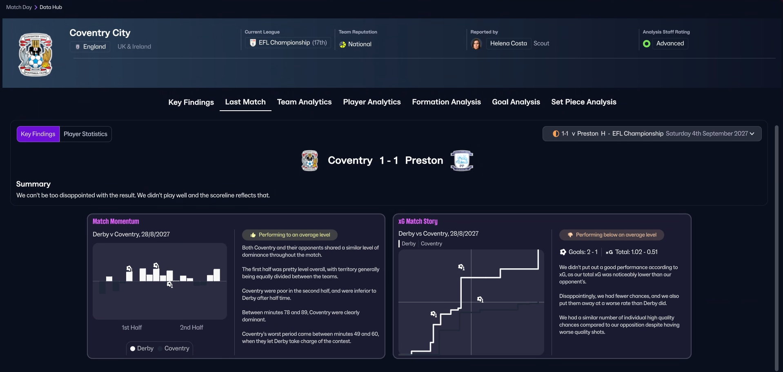Click the page's vertical scrollbar
The height and width of the screenshot is (372, 783).
click(x=776, y=248)
